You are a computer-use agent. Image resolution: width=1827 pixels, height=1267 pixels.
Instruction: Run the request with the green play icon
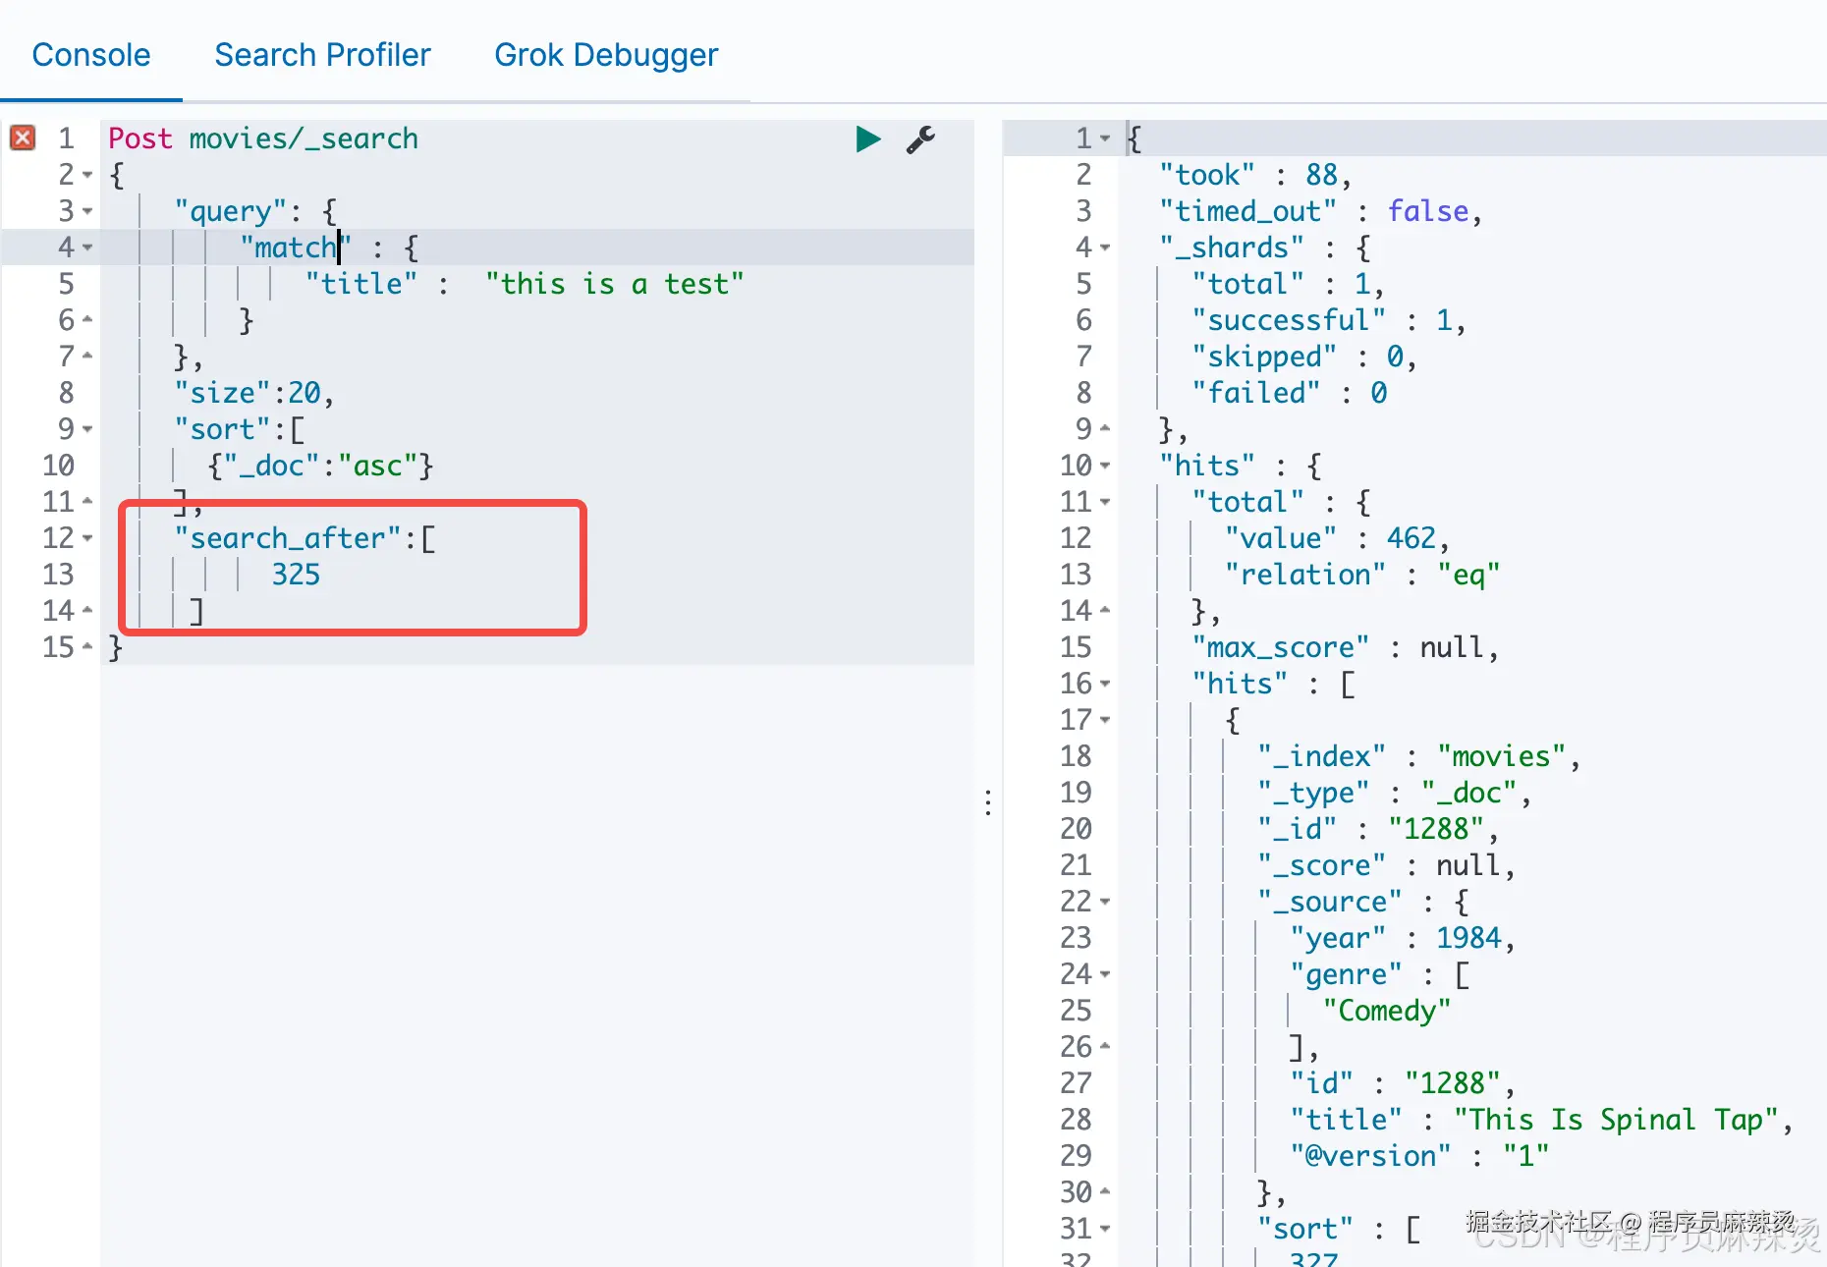(x=868, y=139)
